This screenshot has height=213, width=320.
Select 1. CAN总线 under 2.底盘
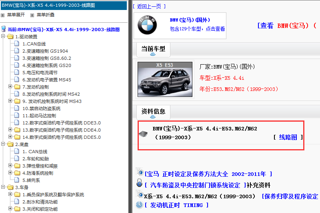35,152
